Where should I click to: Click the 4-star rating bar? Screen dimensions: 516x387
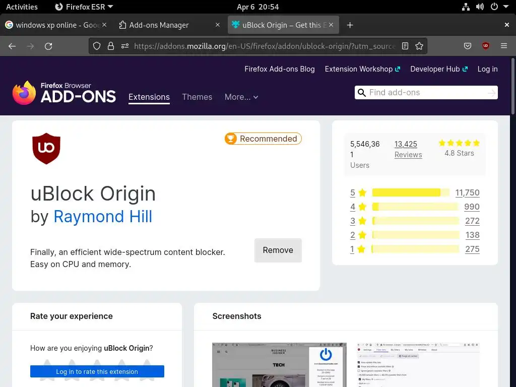click(x=415, y=207)
